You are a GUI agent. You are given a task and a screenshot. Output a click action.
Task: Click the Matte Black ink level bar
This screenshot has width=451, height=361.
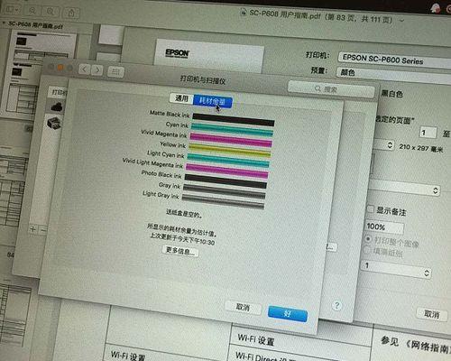234,119
